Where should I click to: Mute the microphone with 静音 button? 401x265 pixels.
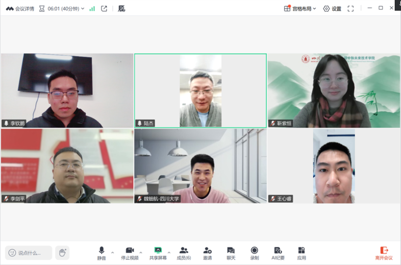point(102,252)
